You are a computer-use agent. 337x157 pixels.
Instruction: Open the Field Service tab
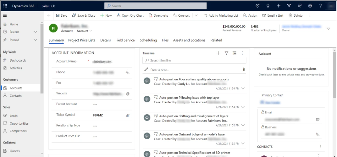click(x=125, y=40)
